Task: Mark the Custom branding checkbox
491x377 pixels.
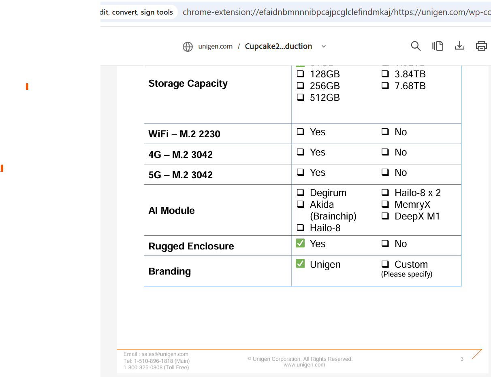Action: [x=385, y=264]
